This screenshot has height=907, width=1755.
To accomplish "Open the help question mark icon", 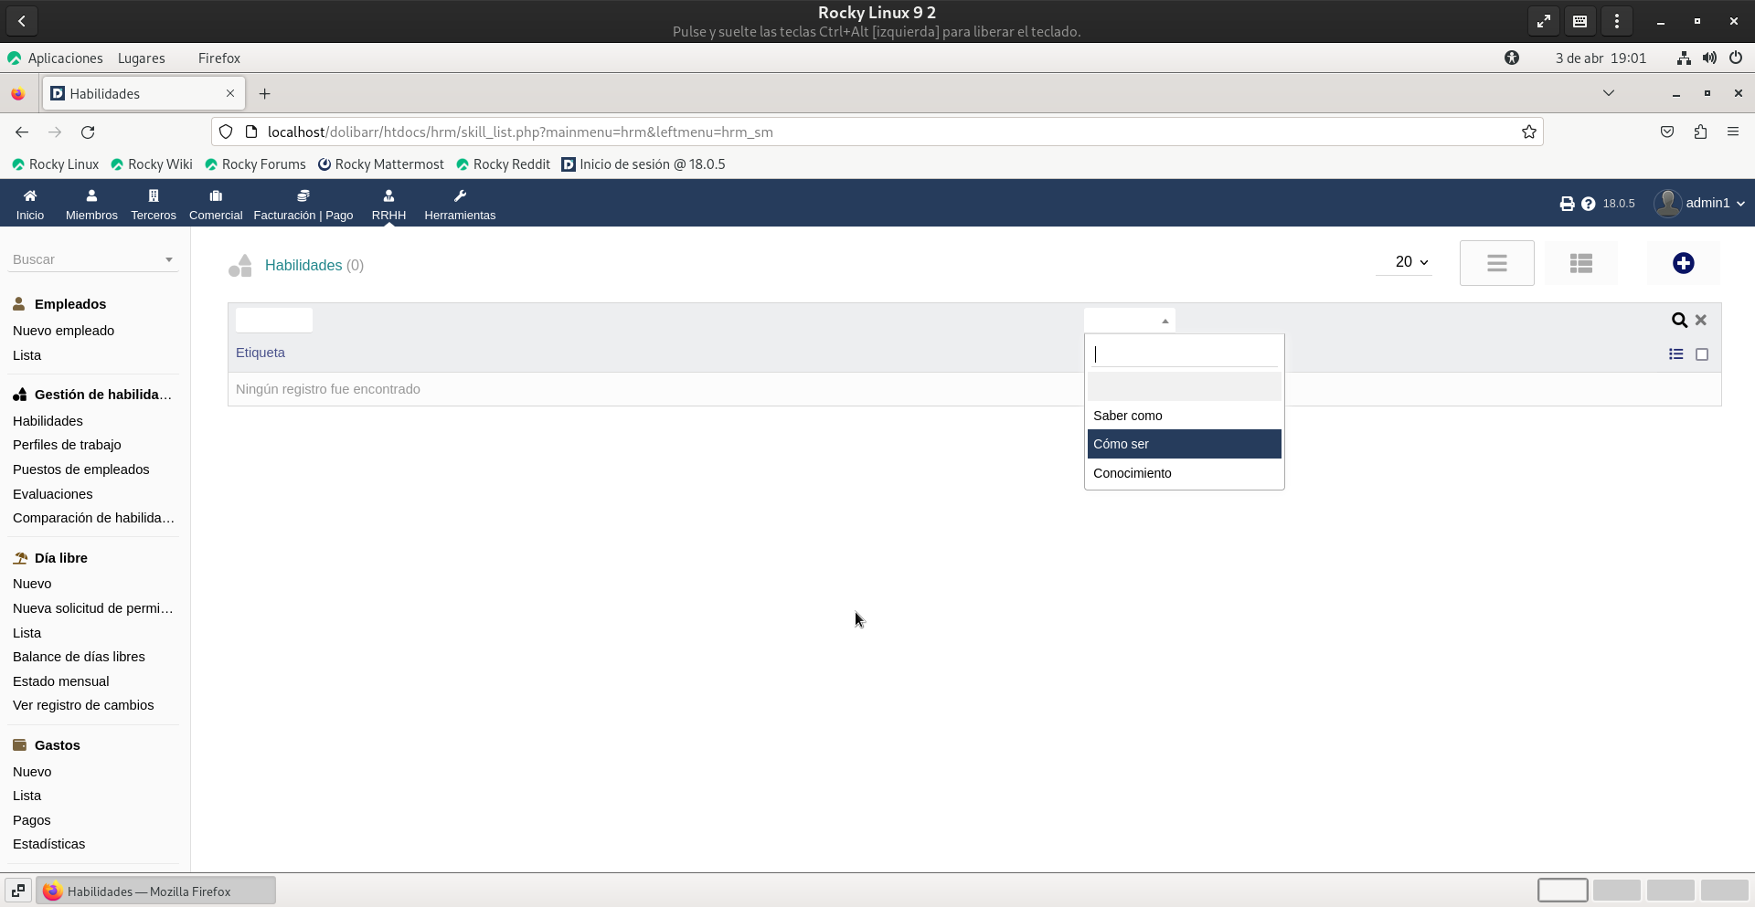I will pos(1589,204).
